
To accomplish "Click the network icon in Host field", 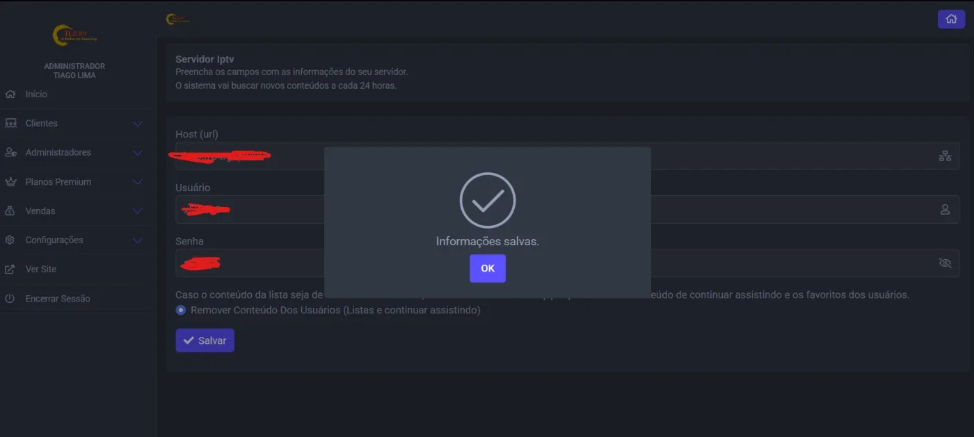I will [945, 156].
